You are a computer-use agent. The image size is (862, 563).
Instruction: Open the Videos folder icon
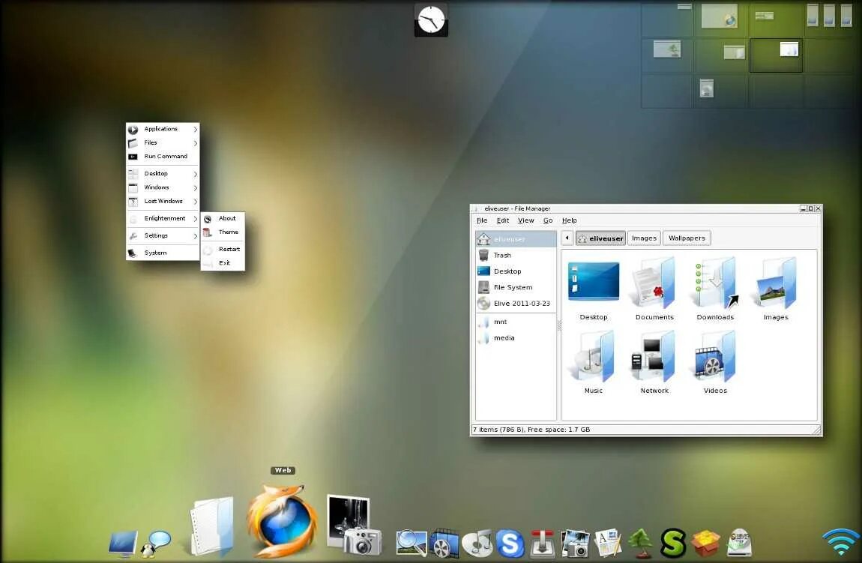click(715, 362)
